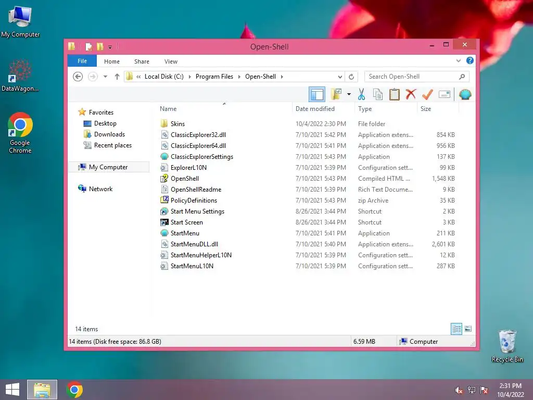Select Start Menu Settings shortcut
The height and width of the screenshot is (400, 533).
coord(197,211)
